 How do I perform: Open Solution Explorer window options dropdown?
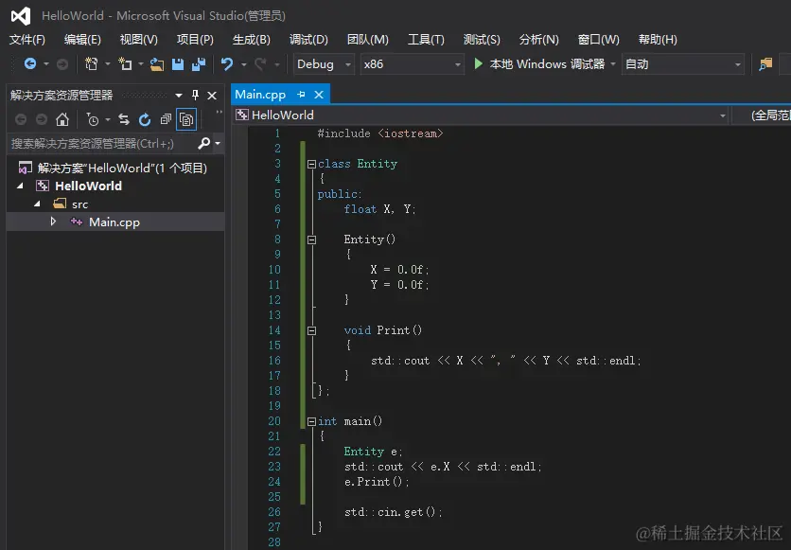179,95
